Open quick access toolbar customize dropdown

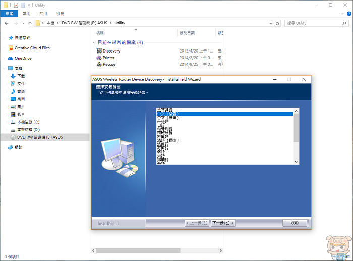tap(29, 5)
